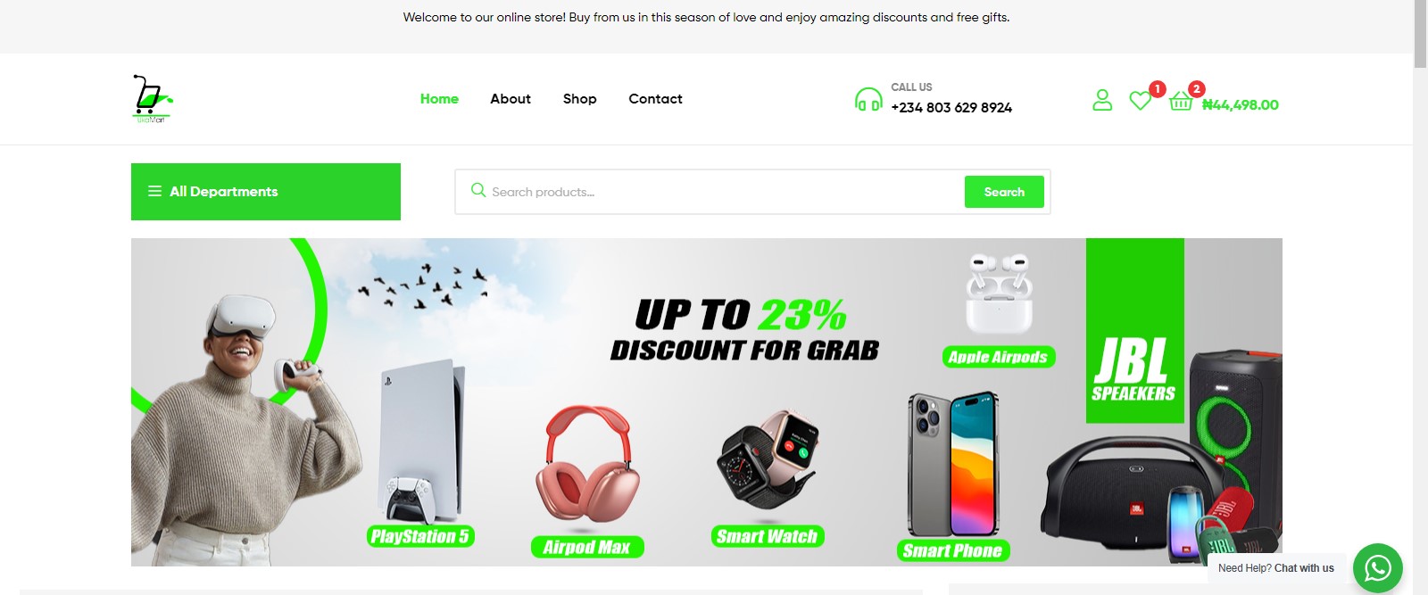Viewport: 1428px width, 595px height.
Task: Click the green Search button
Action: pos(1004,192)
